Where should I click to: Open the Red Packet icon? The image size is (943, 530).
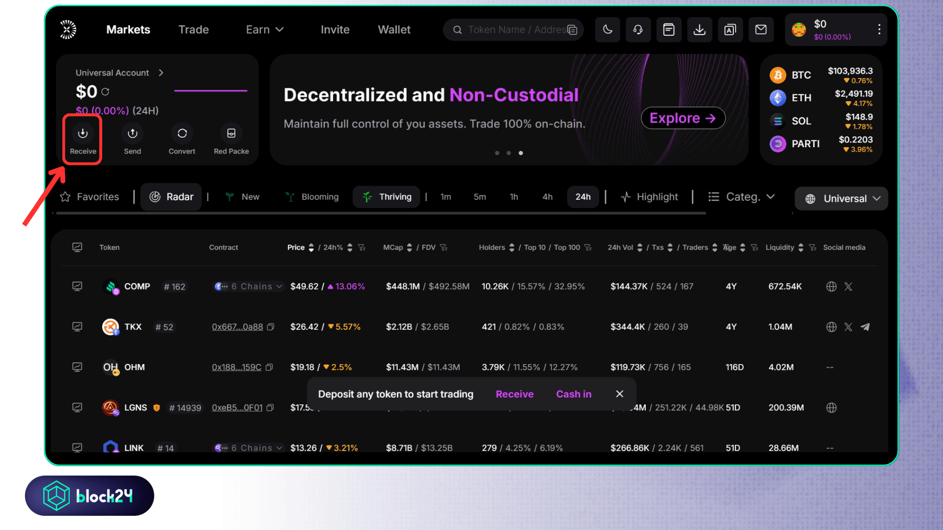click(x=231, y=133)
